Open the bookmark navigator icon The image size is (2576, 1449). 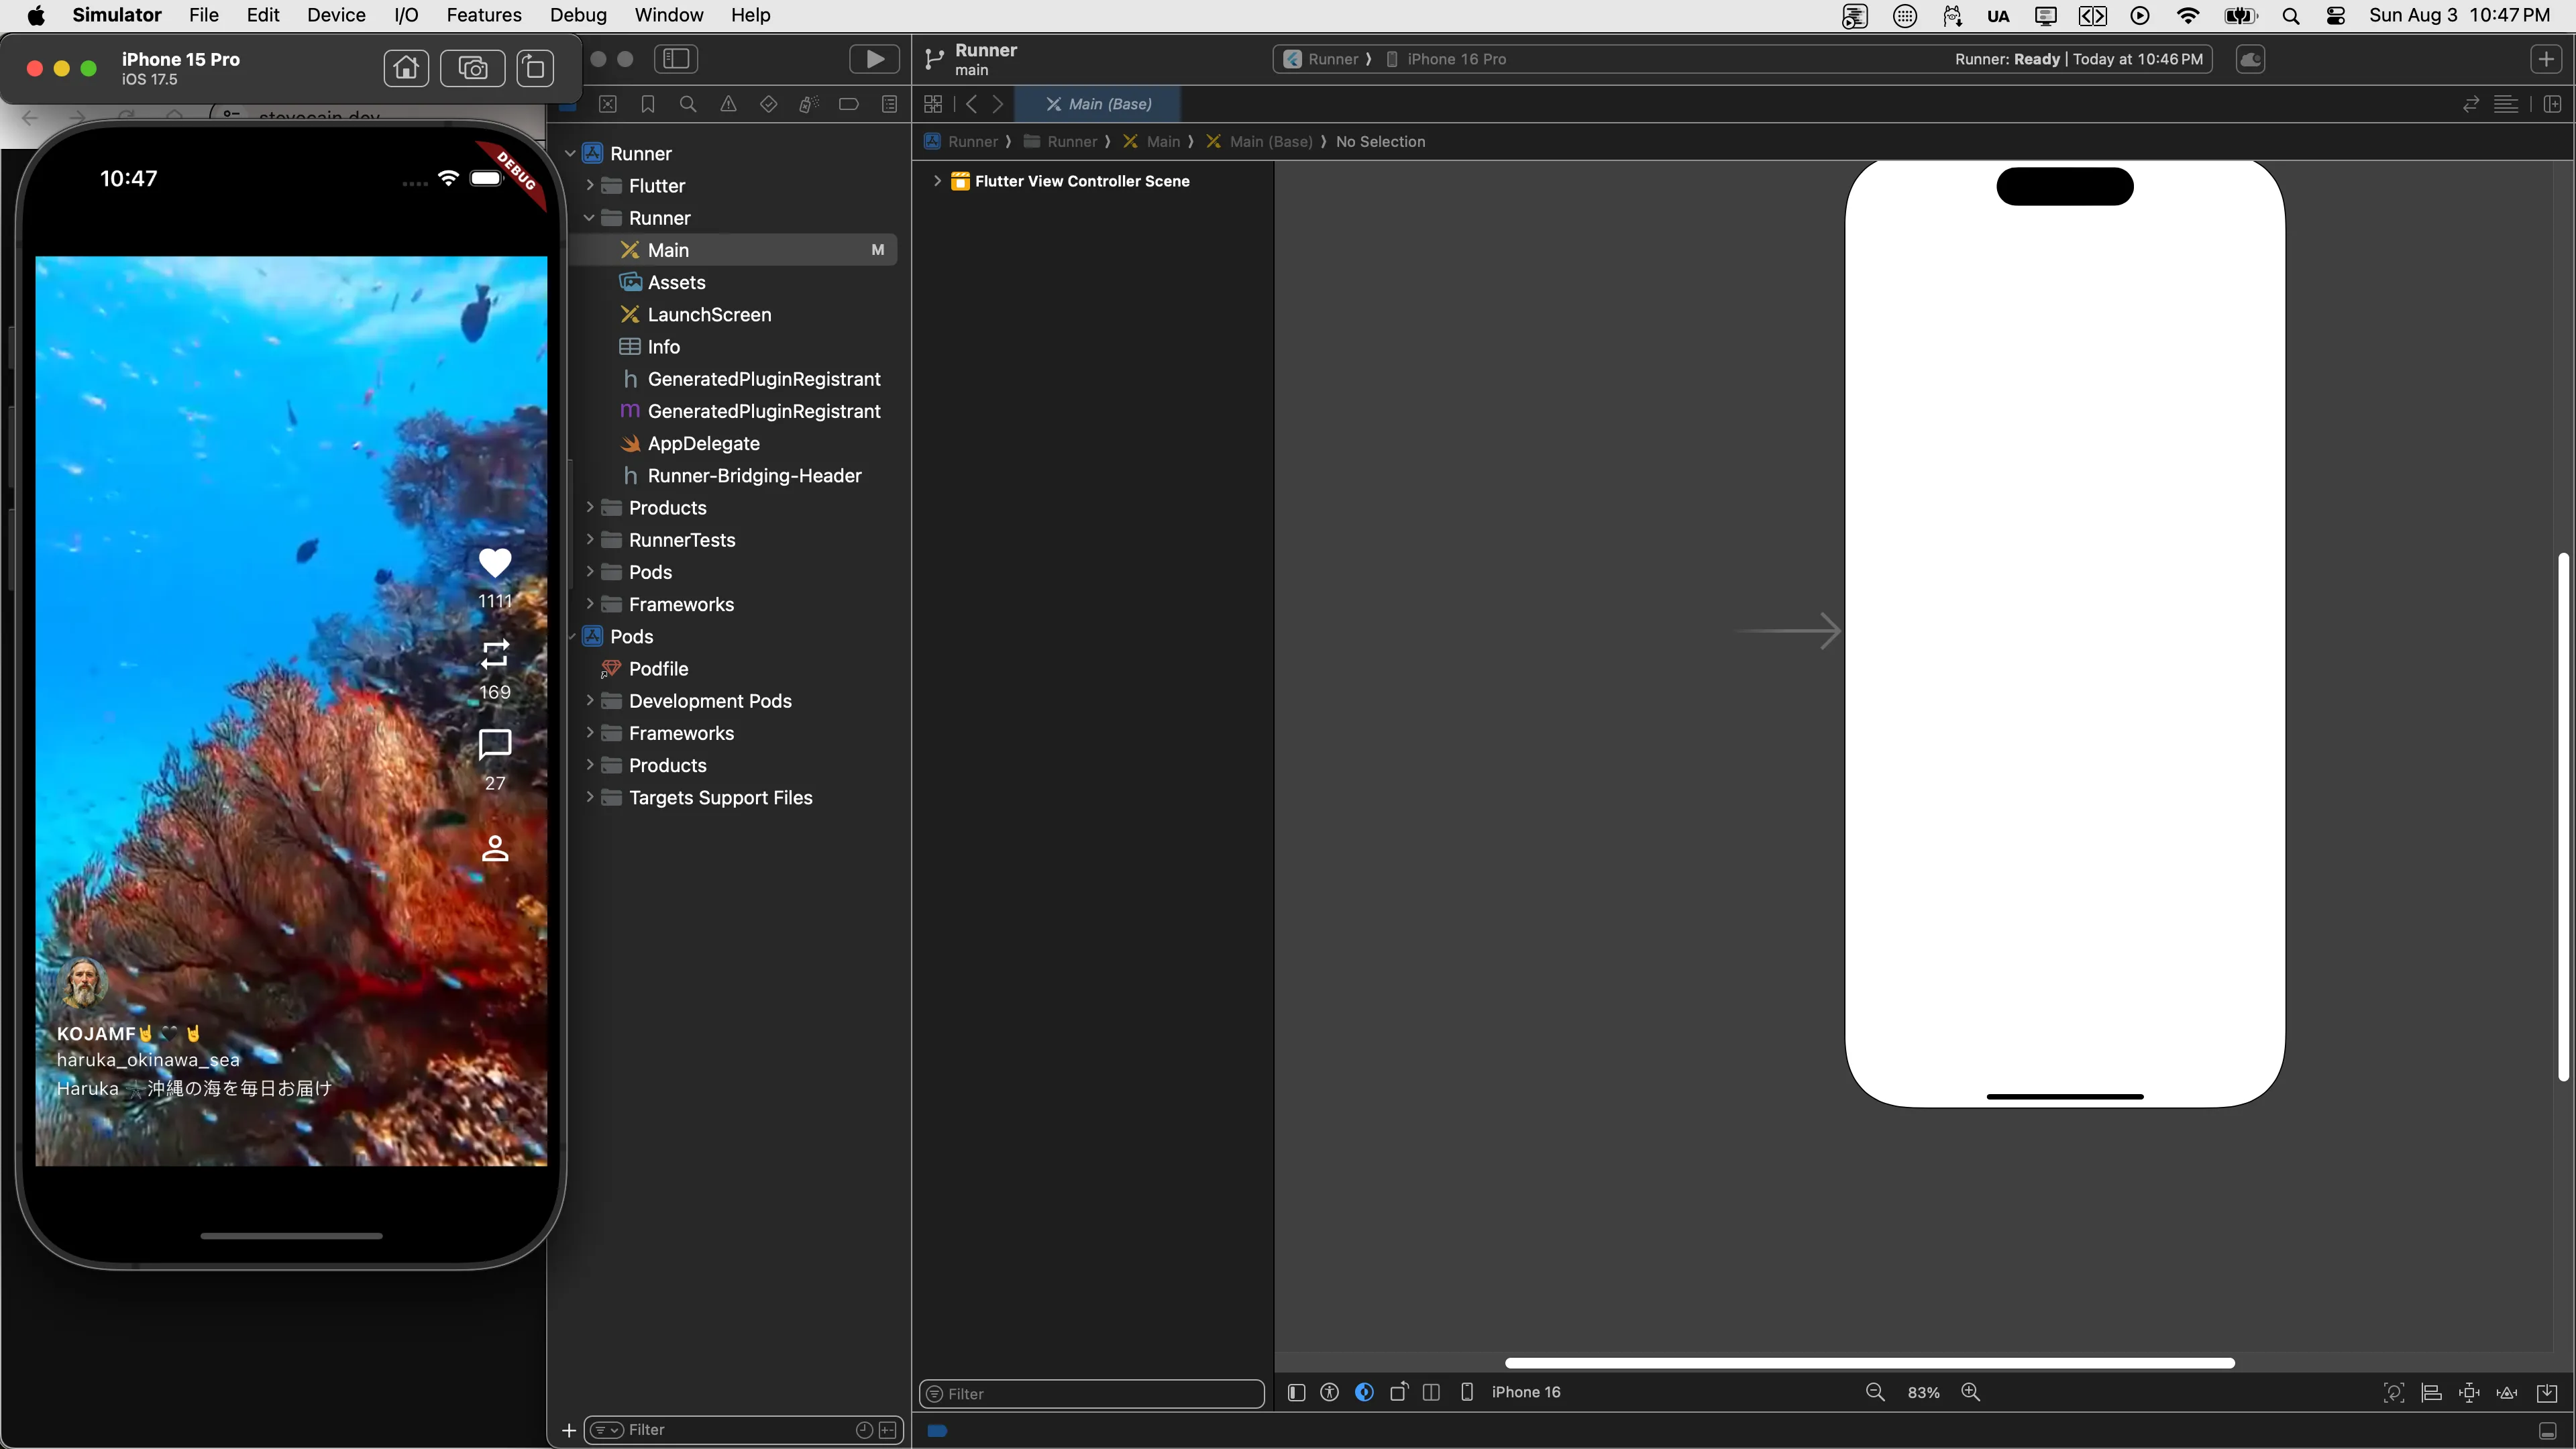click(x=648, y=104)
